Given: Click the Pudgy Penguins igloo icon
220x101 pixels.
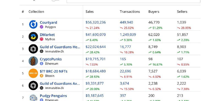Looking at the screenshot, I should click(34, 98).
